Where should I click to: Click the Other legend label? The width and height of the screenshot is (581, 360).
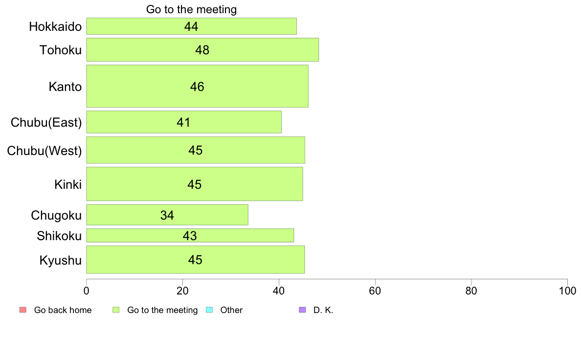point(231,310)
